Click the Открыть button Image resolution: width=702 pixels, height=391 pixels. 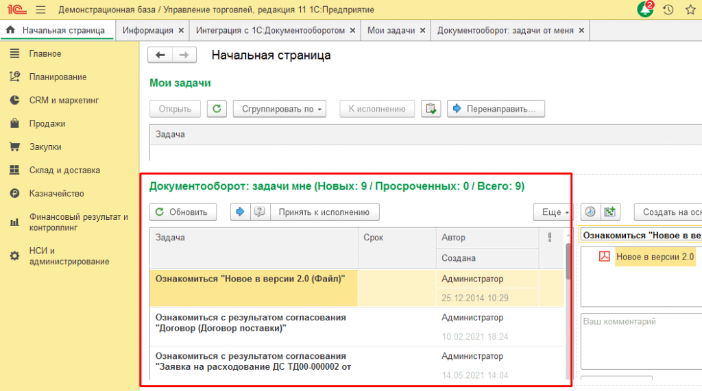tap(175, 109)
